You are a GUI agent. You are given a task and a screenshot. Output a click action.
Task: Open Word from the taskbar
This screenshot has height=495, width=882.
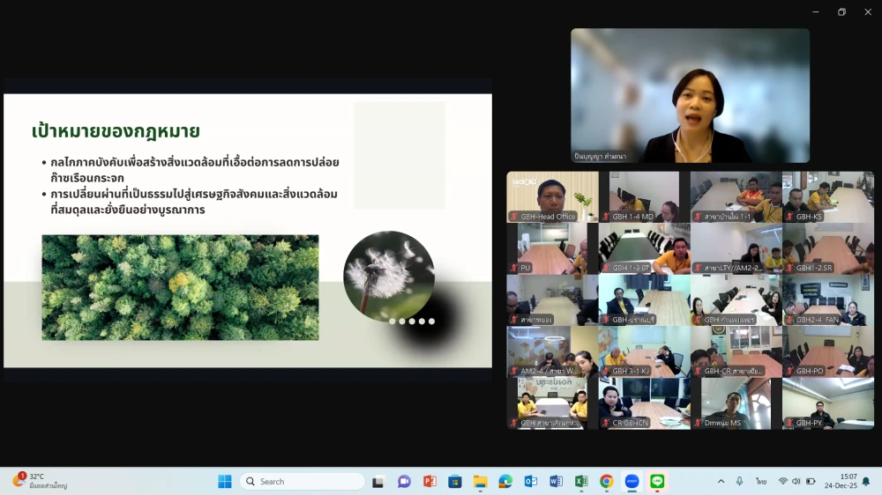click(x=556, y=481)
